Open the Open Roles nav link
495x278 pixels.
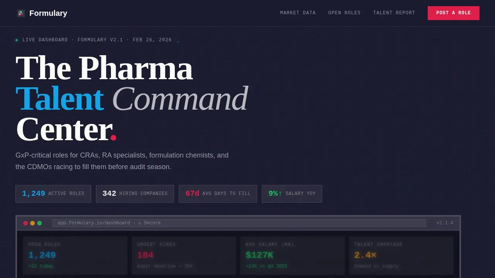(344, 13)
